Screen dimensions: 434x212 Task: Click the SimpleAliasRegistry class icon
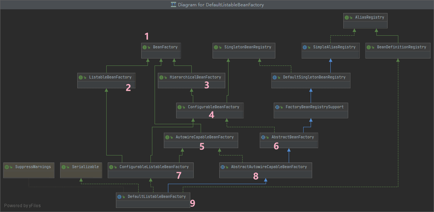[305, 47]
